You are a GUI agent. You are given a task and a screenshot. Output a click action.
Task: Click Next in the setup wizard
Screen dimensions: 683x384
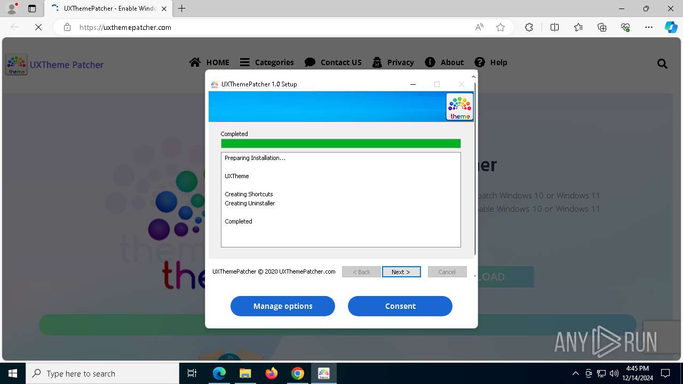point(401,272)
